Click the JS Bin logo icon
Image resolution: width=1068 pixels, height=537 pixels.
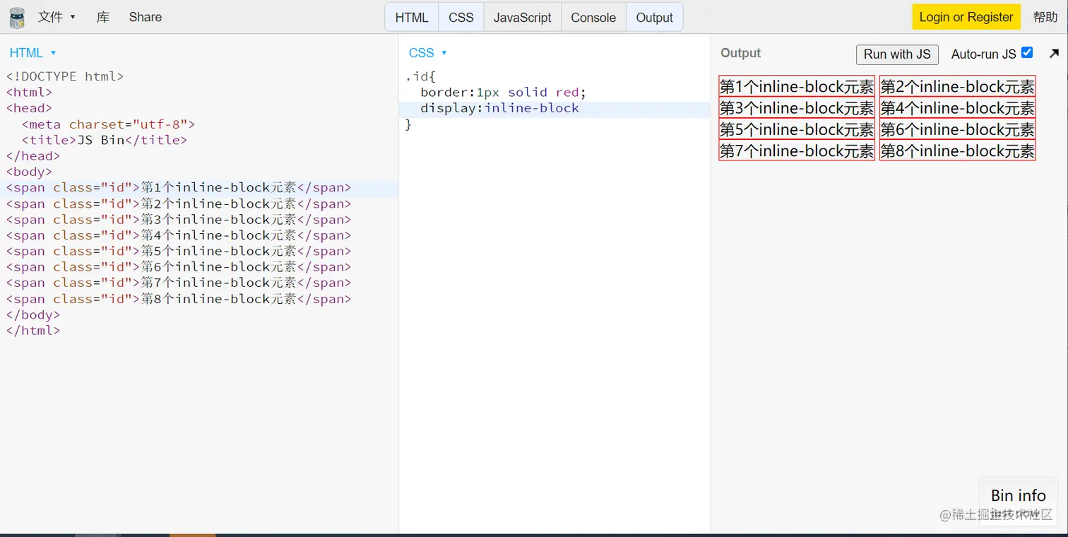click(x=17, y=17)
